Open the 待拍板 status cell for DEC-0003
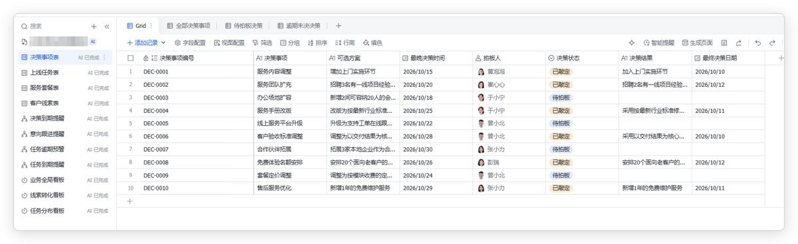The width and height of the screenshot is (798, 244). coord(582,97)
